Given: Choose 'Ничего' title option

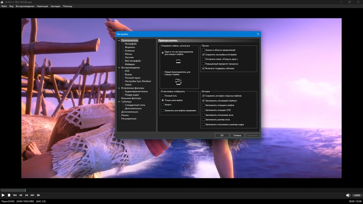Looking at the screenshot, I should 163,105.
